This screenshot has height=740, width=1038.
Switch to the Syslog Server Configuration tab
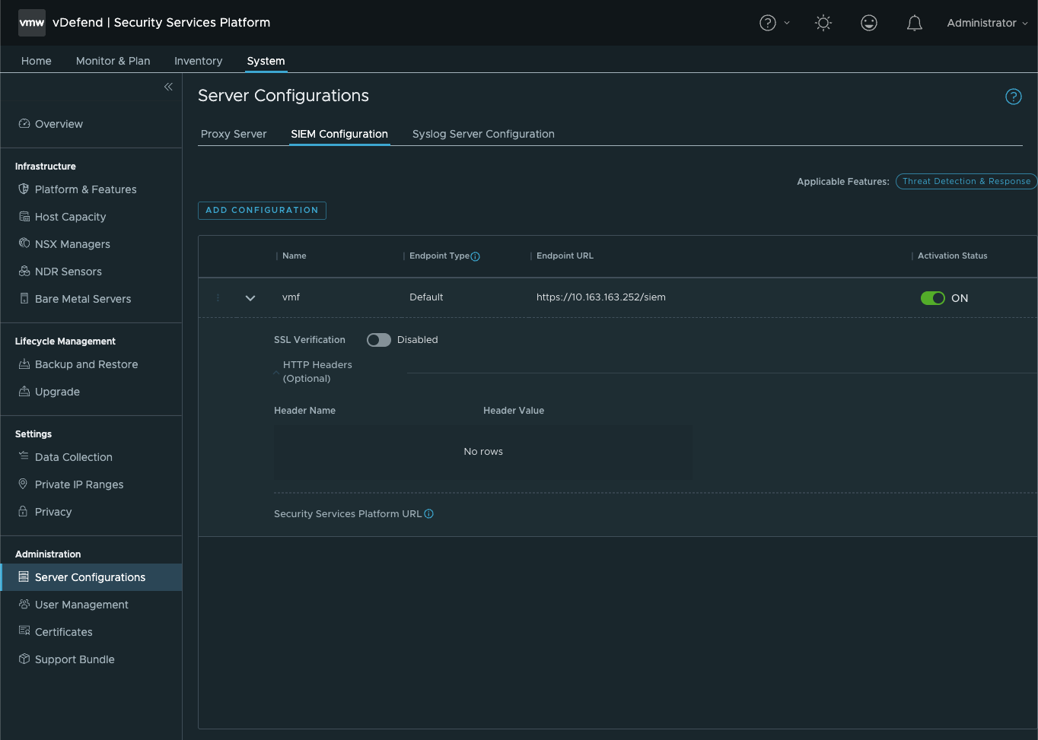point(483,134)
